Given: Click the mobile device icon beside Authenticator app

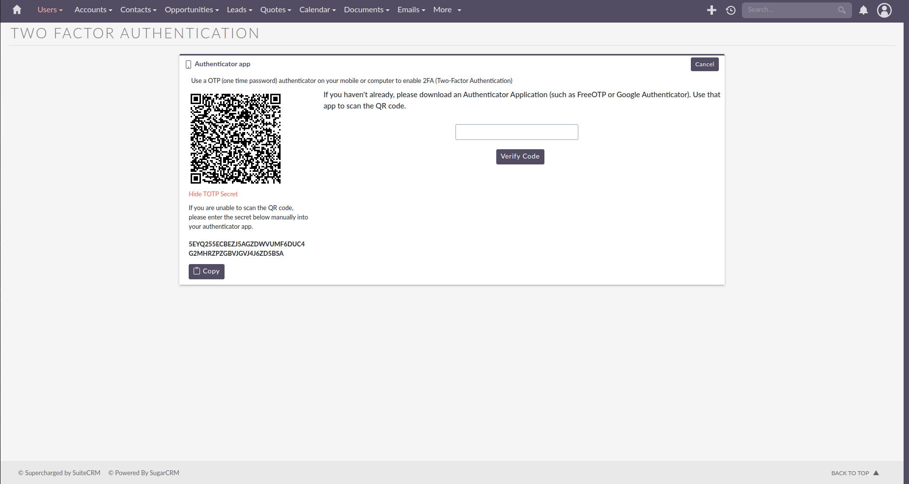Looking at the screenshot, I should click(x=189, y=64).
